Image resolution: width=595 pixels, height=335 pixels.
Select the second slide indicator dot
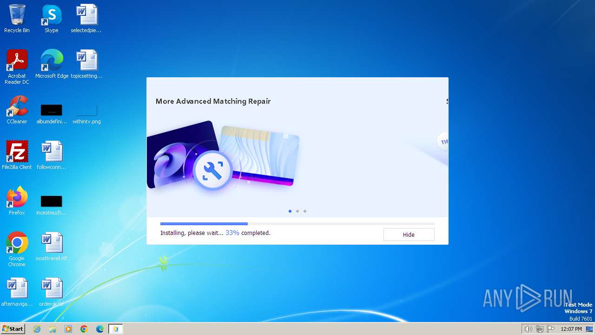point(297,211)
